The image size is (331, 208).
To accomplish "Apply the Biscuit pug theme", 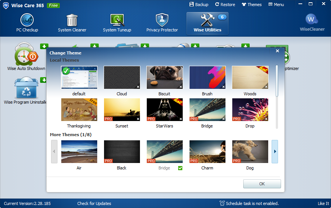I will coord(165,78).
